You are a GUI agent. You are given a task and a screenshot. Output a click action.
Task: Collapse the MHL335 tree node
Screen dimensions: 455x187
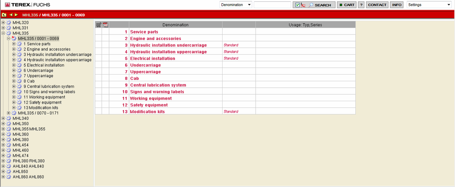tap(3, 33)
